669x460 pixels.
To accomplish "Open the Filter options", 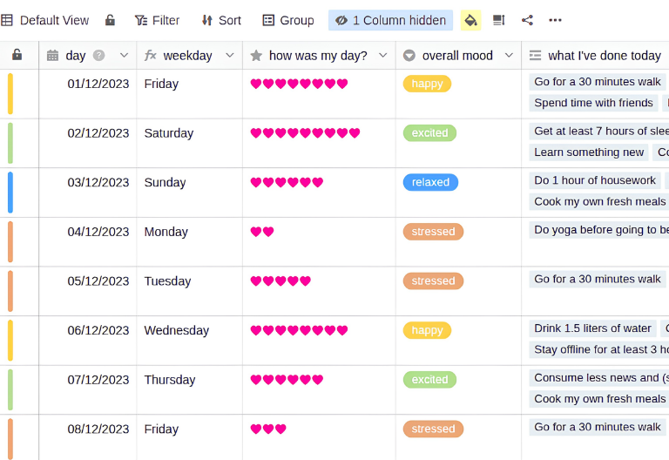I will pos(158,20).
